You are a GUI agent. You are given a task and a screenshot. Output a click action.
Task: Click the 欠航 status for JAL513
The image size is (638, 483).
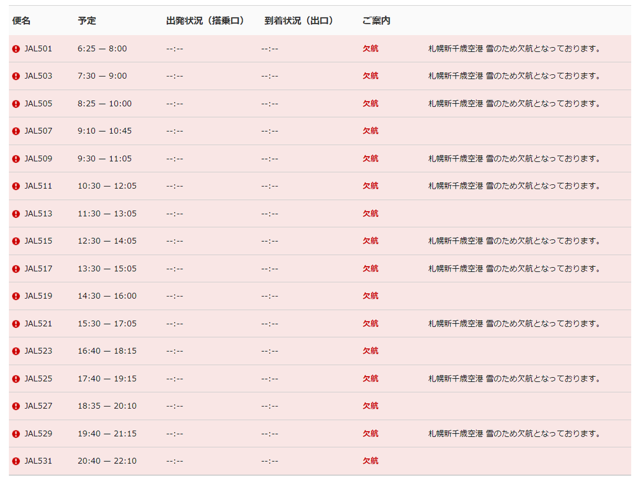pos(371,214)
